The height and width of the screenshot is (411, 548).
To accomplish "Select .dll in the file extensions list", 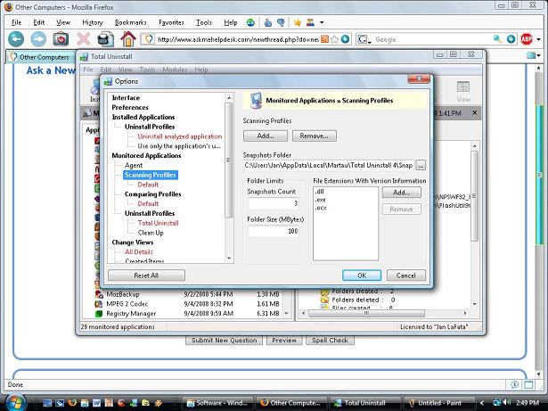I will pos(319,192).
